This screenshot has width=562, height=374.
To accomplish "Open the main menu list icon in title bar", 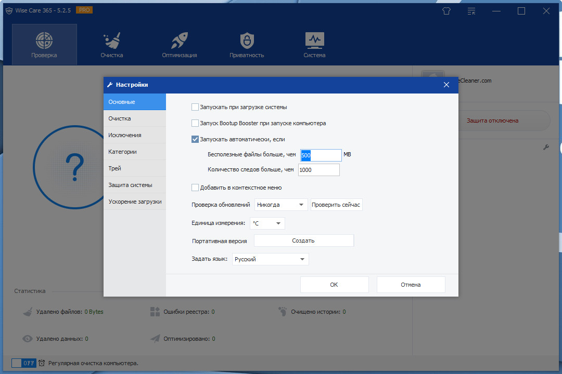I will (471, 11).
